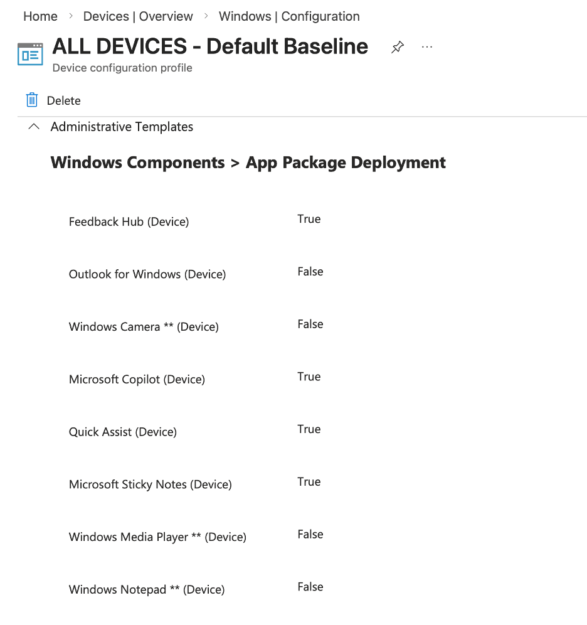Click the Delete trash can icon
The image size is (587, 625).
[32, 100]
